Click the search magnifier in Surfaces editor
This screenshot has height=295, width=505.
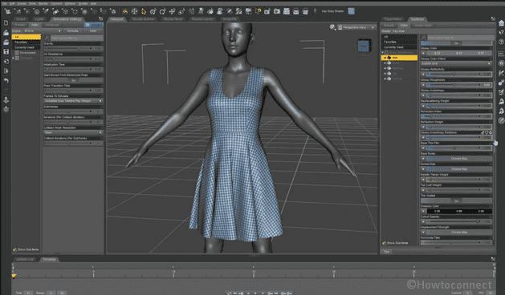(x=424, y=38)
